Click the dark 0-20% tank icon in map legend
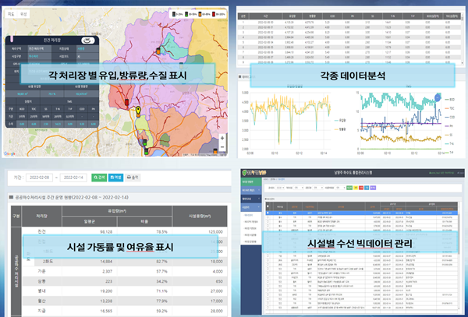 tap(173, 14)
